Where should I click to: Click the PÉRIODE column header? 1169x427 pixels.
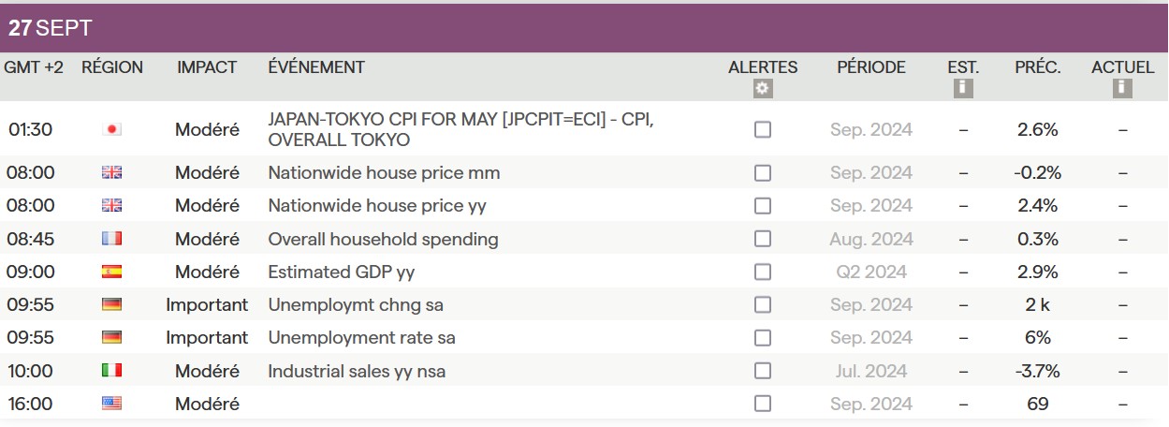(870, 67)
